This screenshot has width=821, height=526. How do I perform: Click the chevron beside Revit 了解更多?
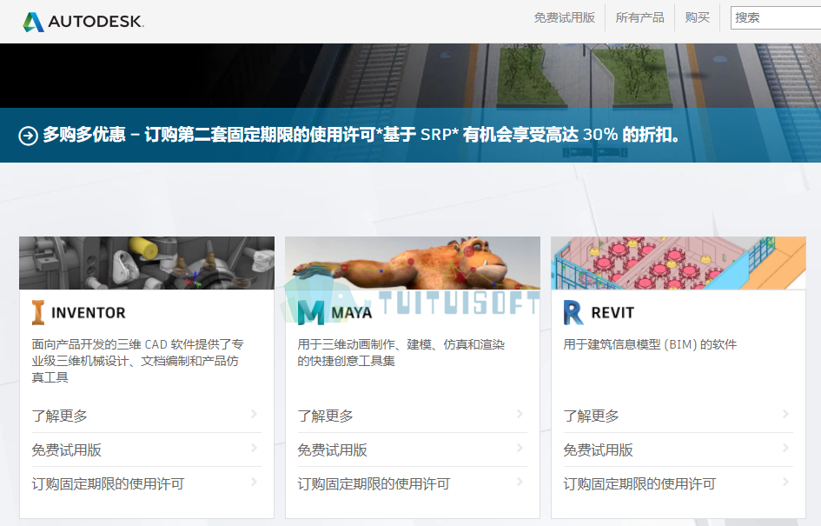(x=786, y=414)
